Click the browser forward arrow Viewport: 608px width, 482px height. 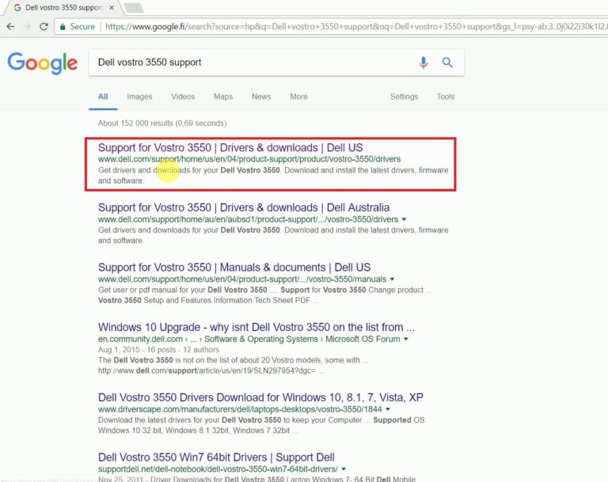[x=26, y=26]
